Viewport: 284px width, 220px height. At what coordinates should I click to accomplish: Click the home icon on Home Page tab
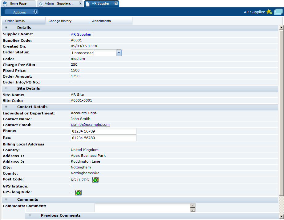pos(5,3)
